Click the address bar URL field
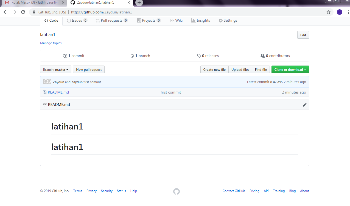 coord(181,12)
